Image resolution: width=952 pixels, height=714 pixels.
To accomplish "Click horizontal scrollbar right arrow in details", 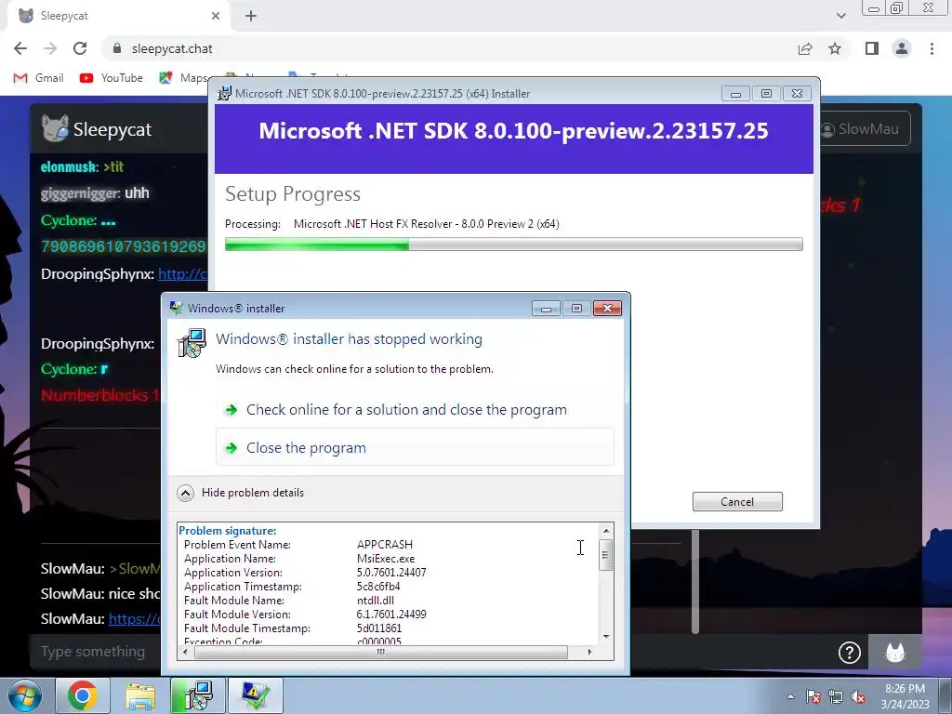I will (x=589, y=652).
